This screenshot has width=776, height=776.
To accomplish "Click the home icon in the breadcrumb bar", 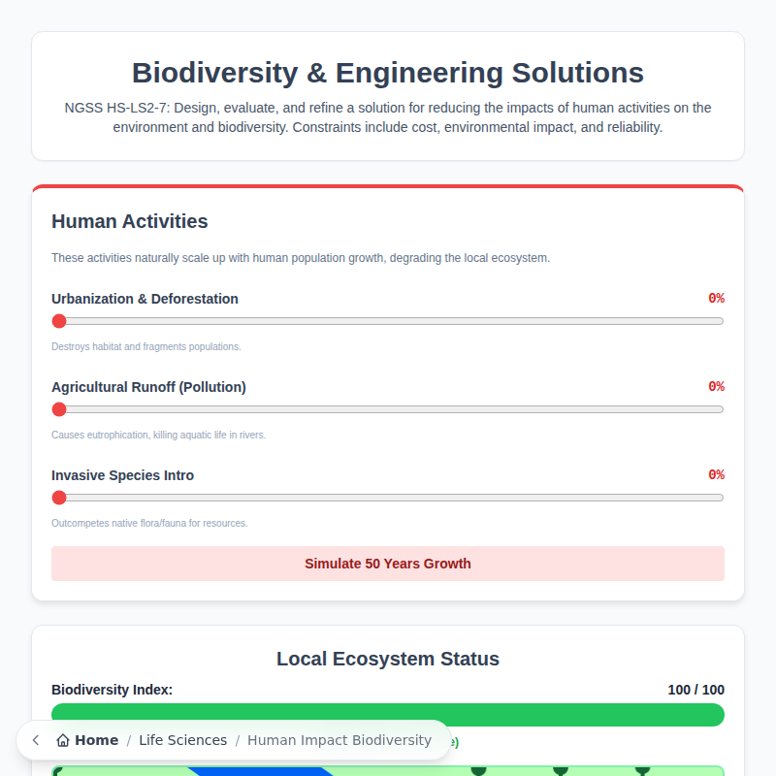I will pyautogui.click(x=63, y=739).
